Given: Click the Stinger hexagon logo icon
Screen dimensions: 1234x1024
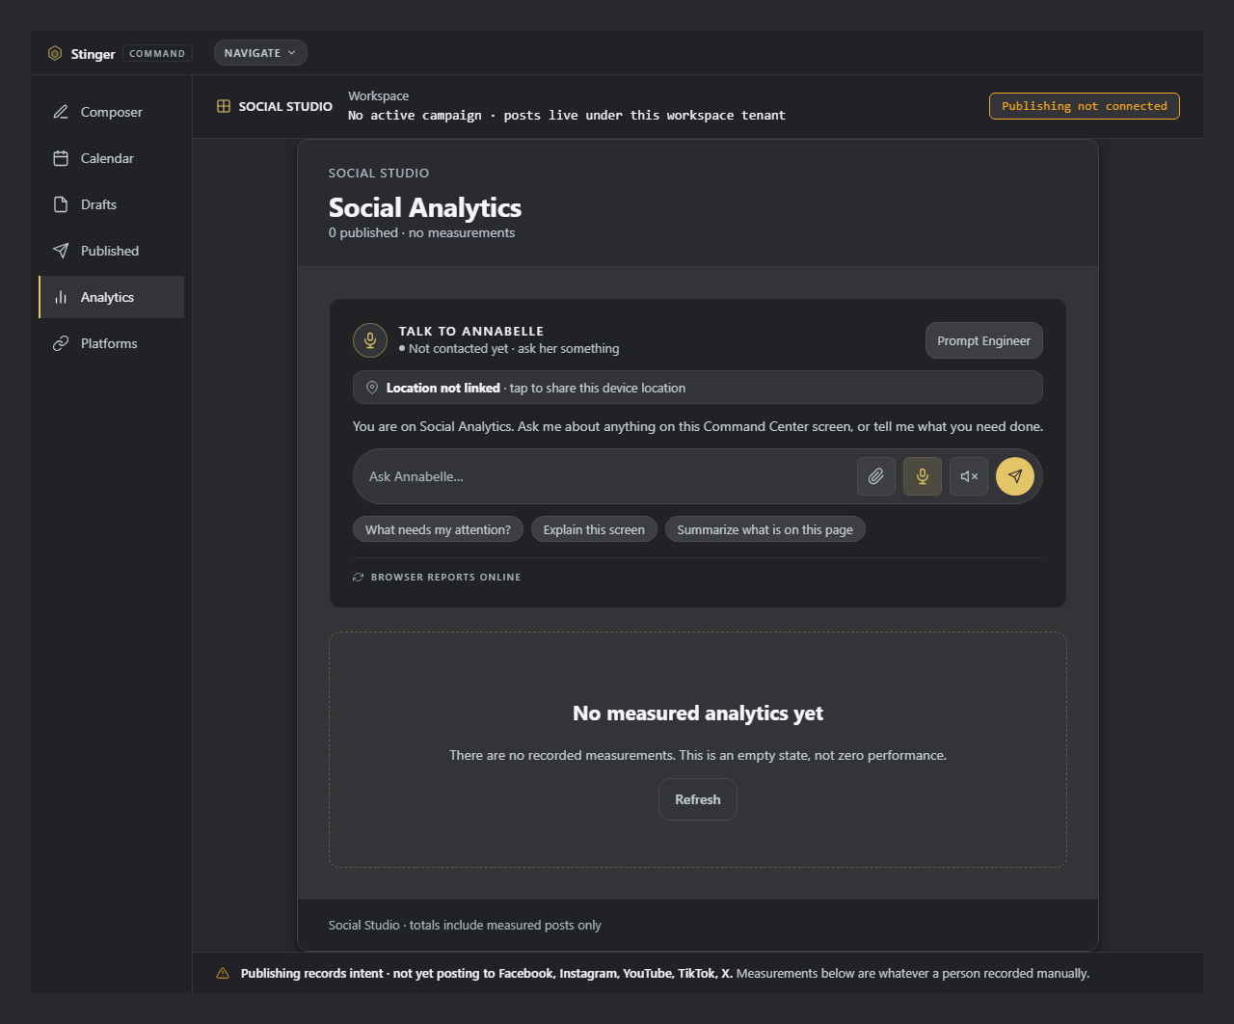Looking at the screenshot, I should pyautogui.click(x=55, y=53).
